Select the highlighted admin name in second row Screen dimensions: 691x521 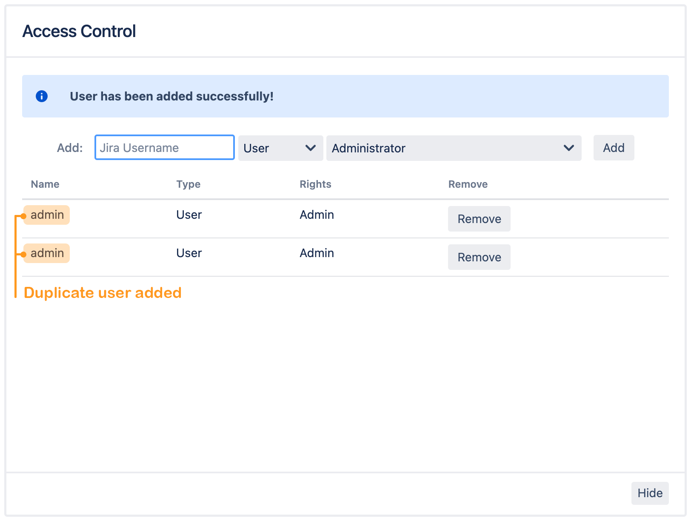coord(46,253)
